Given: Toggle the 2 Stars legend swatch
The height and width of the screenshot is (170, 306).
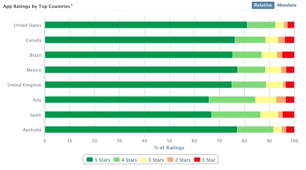Looking at the screenshot, I should (170, 159).
